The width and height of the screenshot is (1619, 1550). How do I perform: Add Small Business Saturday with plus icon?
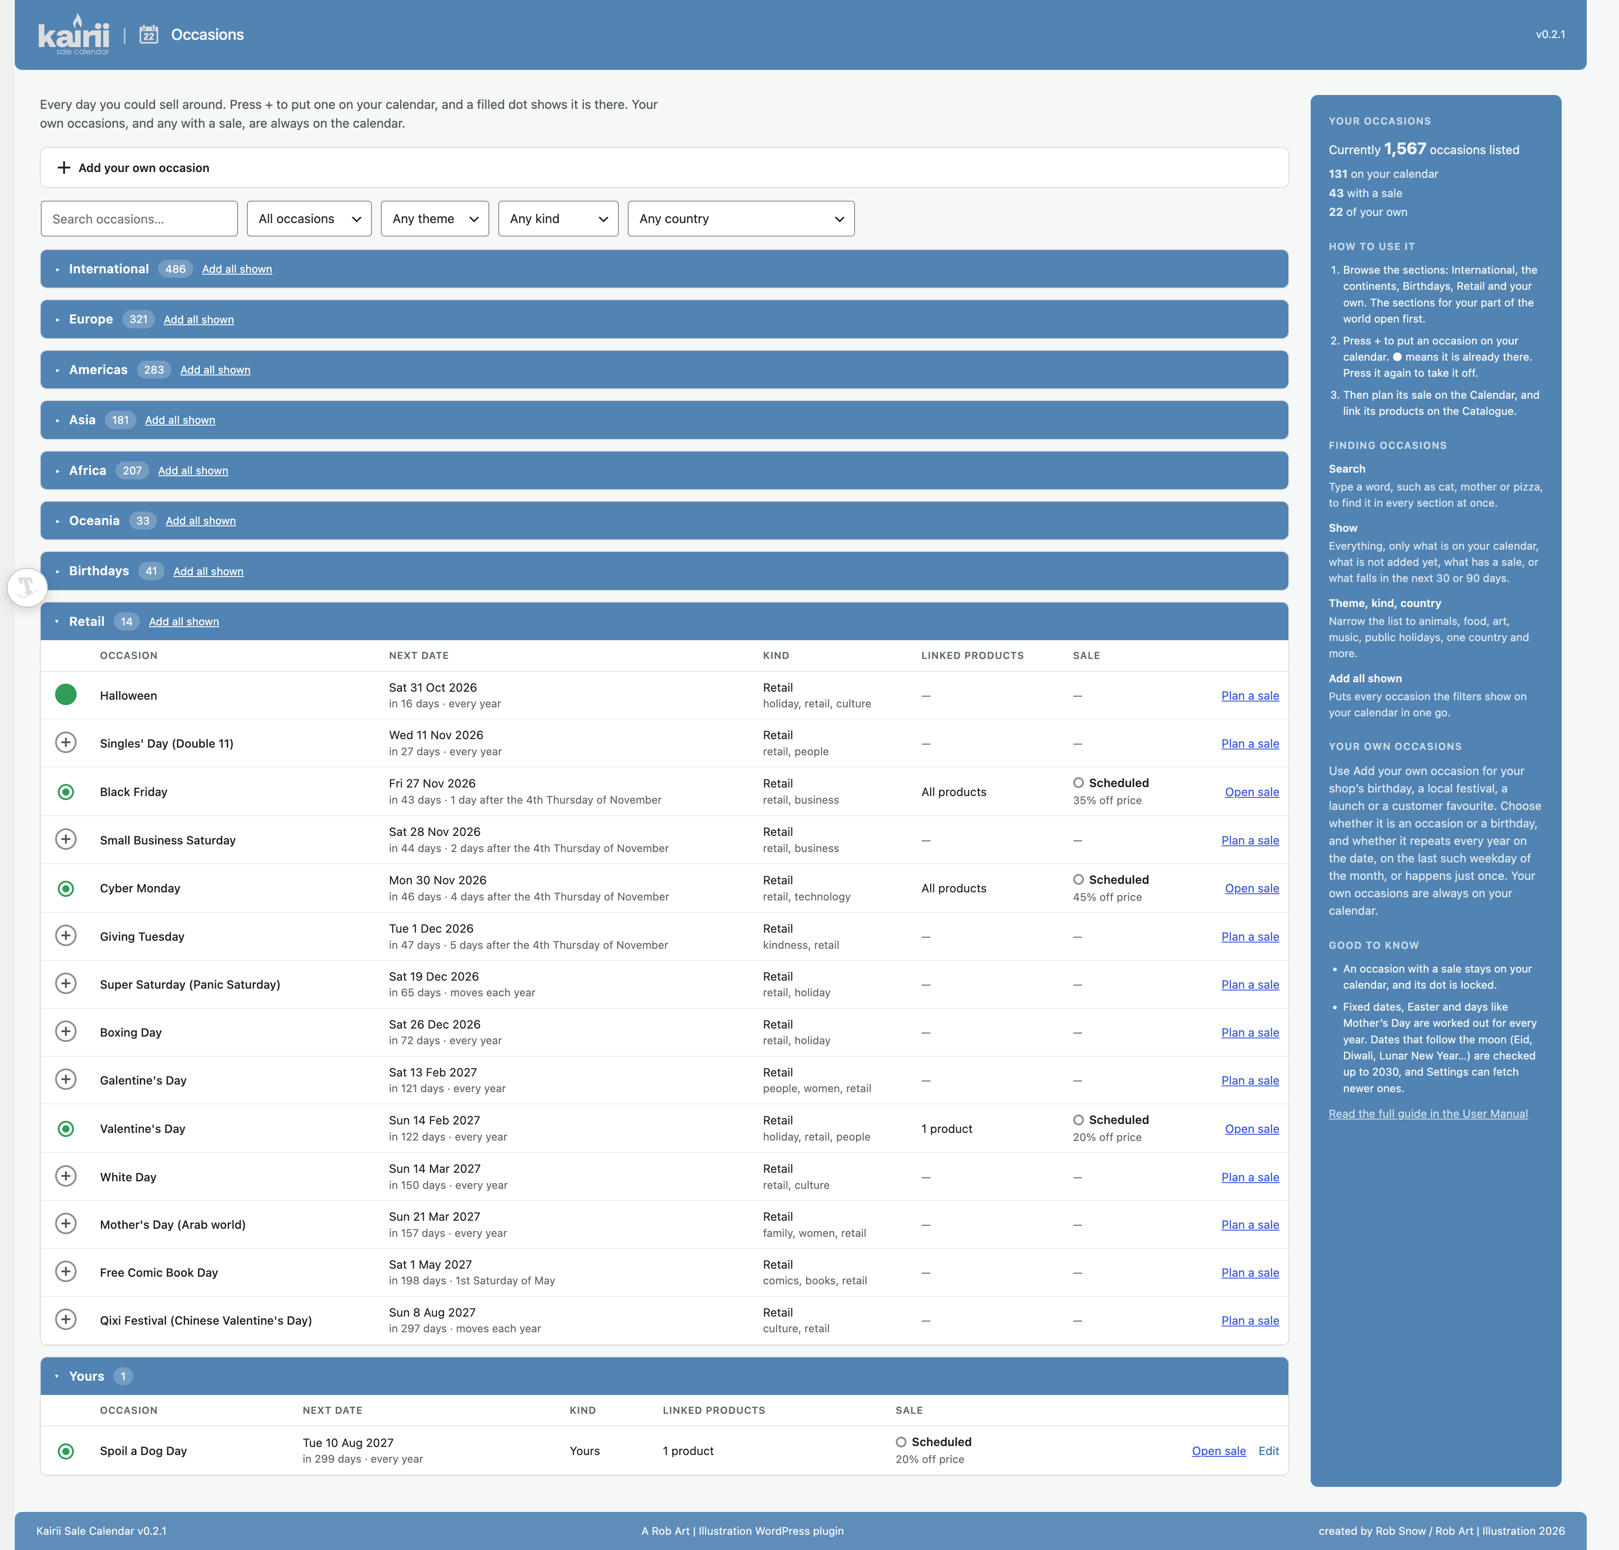(66, 839)
